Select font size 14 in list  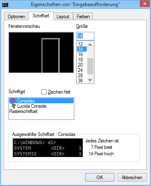[82, 49]
